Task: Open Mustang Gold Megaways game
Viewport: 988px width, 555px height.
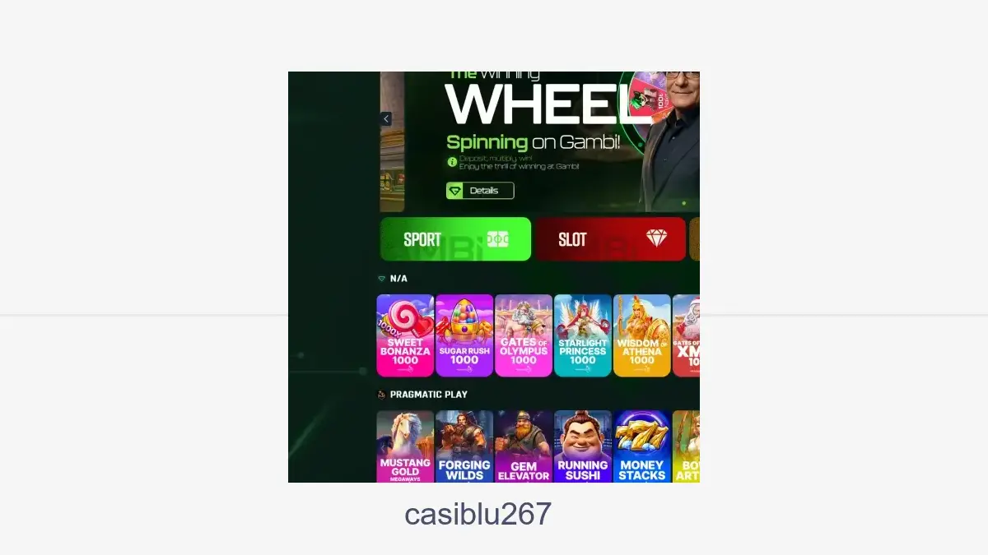Action: [x=405, y=446]
